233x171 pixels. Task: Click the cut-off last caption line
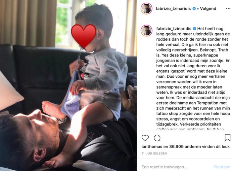pos(190,129)
